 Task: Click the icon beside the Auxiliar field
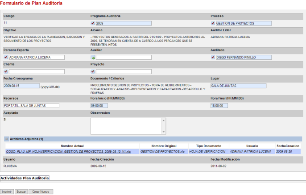(93, 58)
